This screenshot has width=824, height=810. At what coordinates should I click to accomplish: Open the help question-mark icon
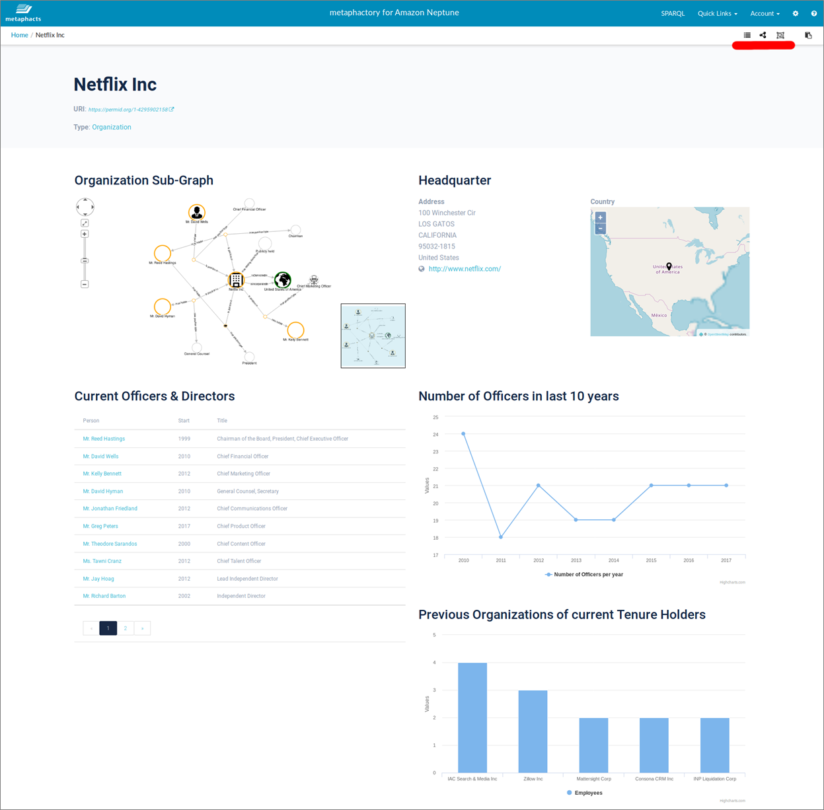(814, 13)
